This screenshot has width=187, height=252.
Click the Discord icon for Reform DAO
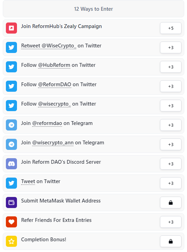(x=11, y=164)
